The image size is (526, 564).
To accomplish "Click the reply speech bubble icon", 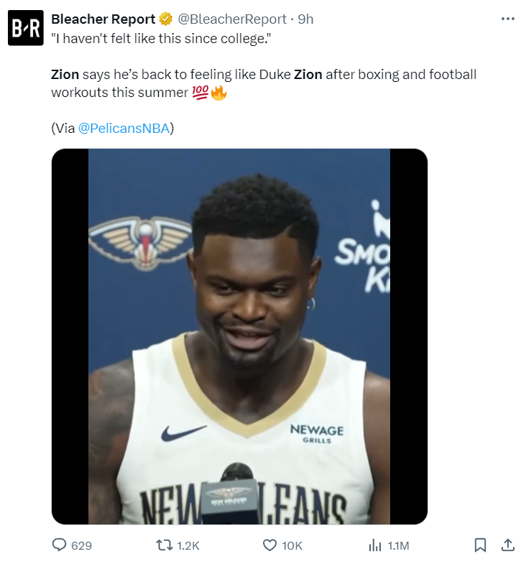I will [60, 545].
